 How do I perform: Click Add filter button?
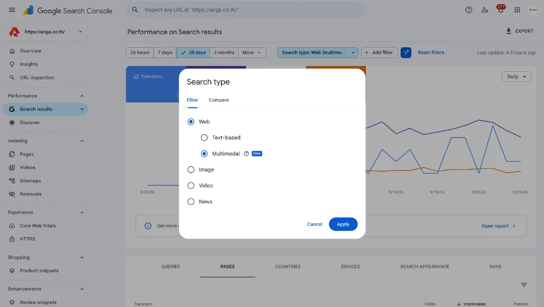click(379, 53)
